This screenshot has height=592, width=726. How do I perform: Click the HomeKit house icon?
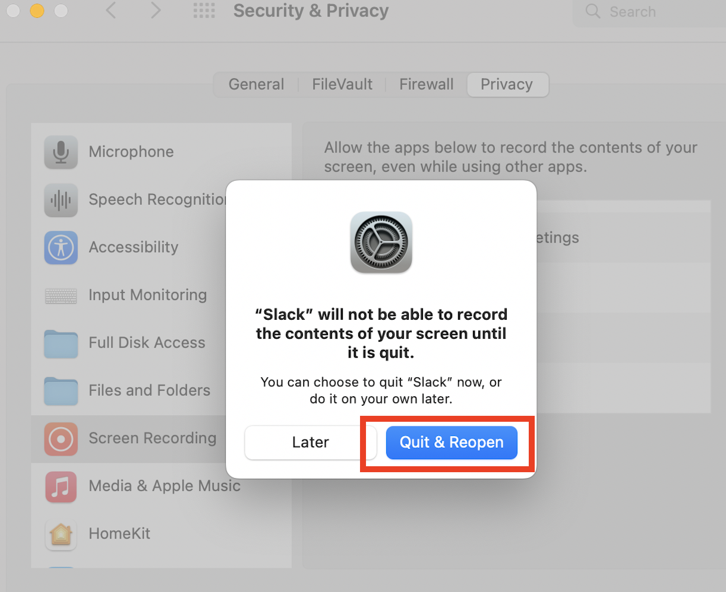click(x=61, y=534)
